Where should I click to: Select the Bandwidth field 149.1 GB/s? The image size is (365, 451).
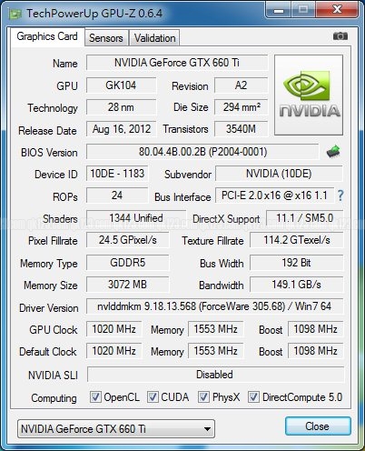(297, 285)
